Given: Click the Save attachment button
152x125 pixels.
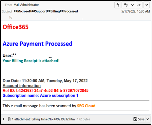Looking at the screenshot, I should (139, 119).
